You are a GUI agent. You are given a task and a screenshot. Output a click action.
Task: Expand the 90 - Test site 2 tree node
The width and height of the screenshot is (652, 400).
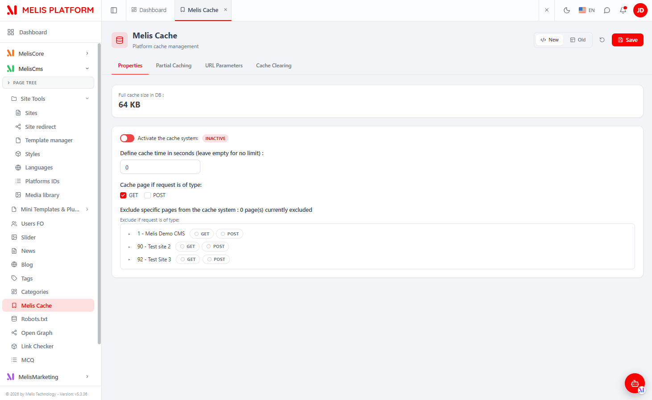[129, 247]
